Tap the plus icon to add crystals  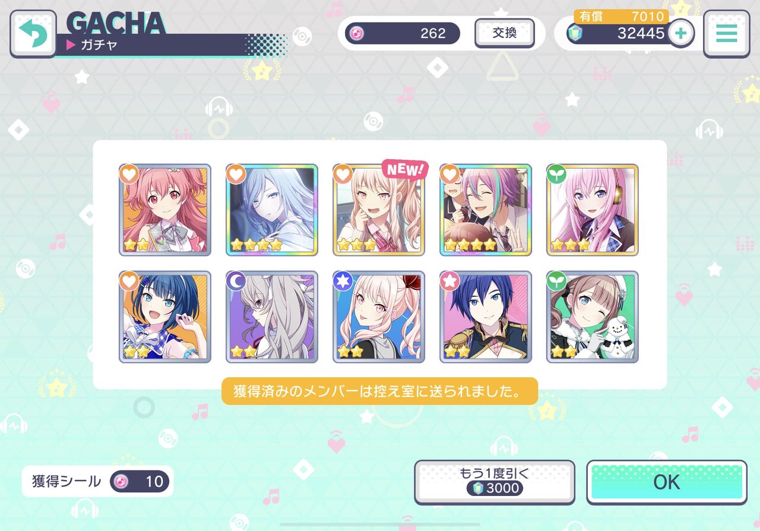pos(681,33)
